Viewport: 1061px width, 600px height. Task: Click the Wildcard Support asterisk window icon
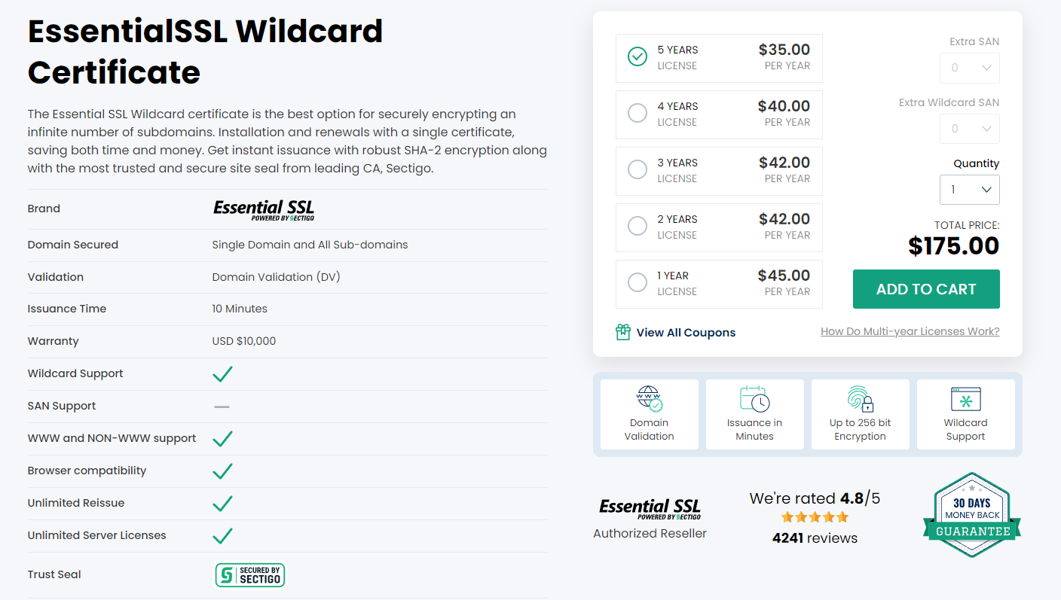[x=965, y=399]
